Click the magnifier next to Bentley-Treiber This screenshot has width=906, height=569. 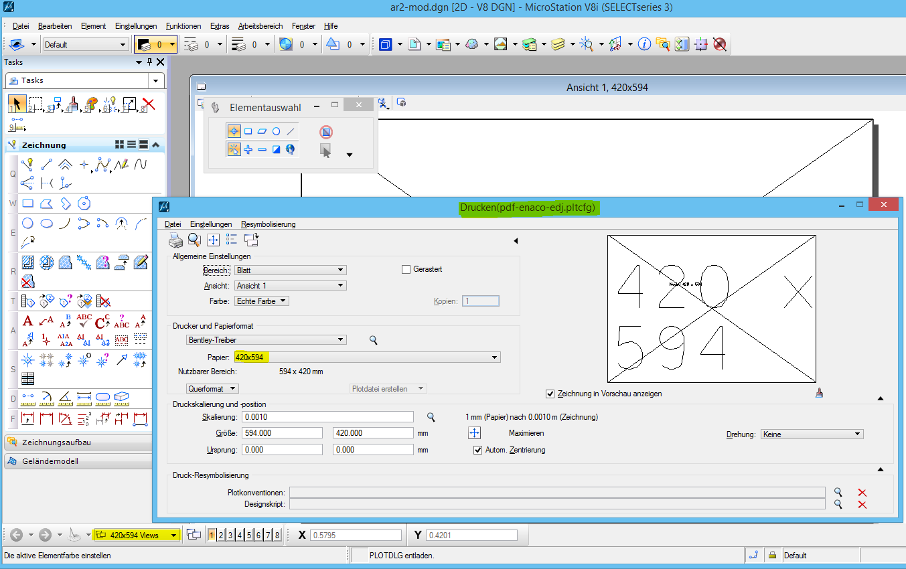click(x=374, y=340)
